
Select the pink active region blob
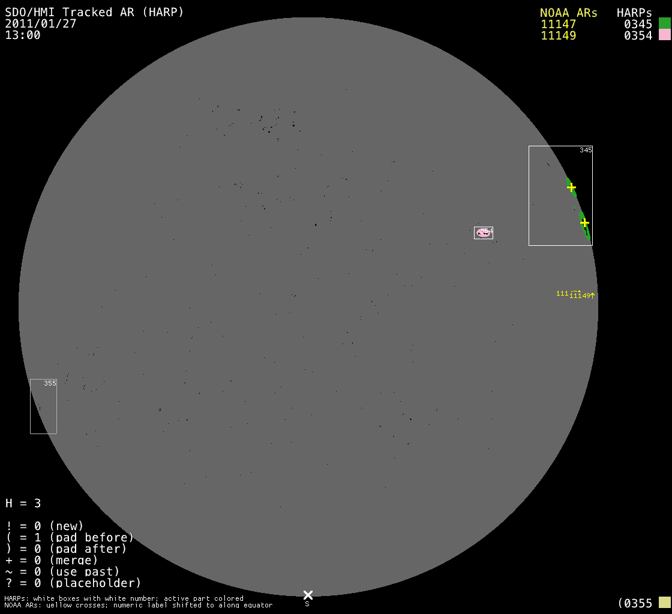tap(482, 233)
